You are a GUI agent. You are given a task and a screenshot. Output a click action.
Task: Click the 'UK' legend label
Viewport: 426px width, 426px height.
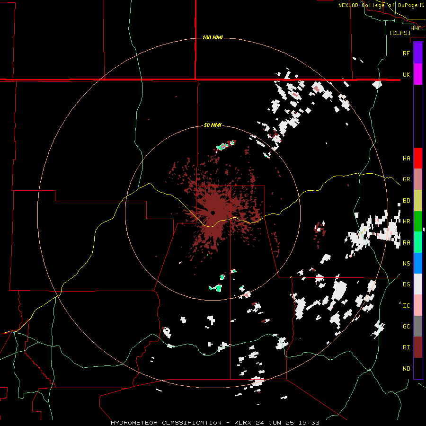click(x=406, y=74)
